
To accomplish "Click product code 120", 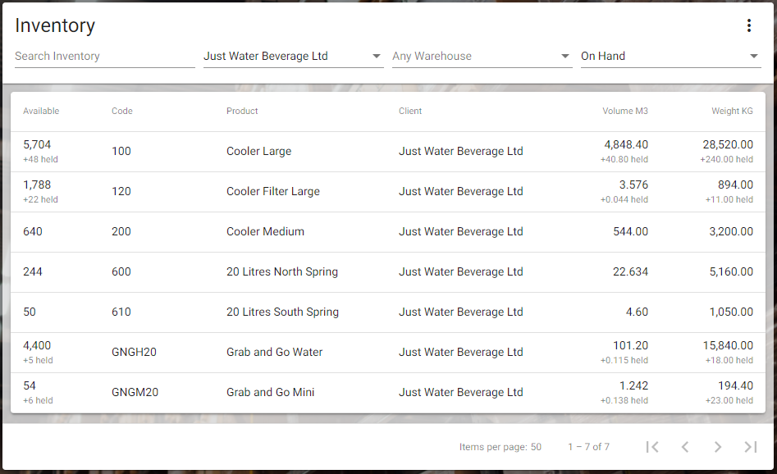I will pos(121,191).
